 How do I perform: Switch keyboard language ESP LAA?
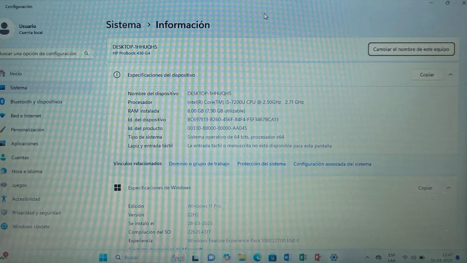pyautogui.click(x=392, y=258)
